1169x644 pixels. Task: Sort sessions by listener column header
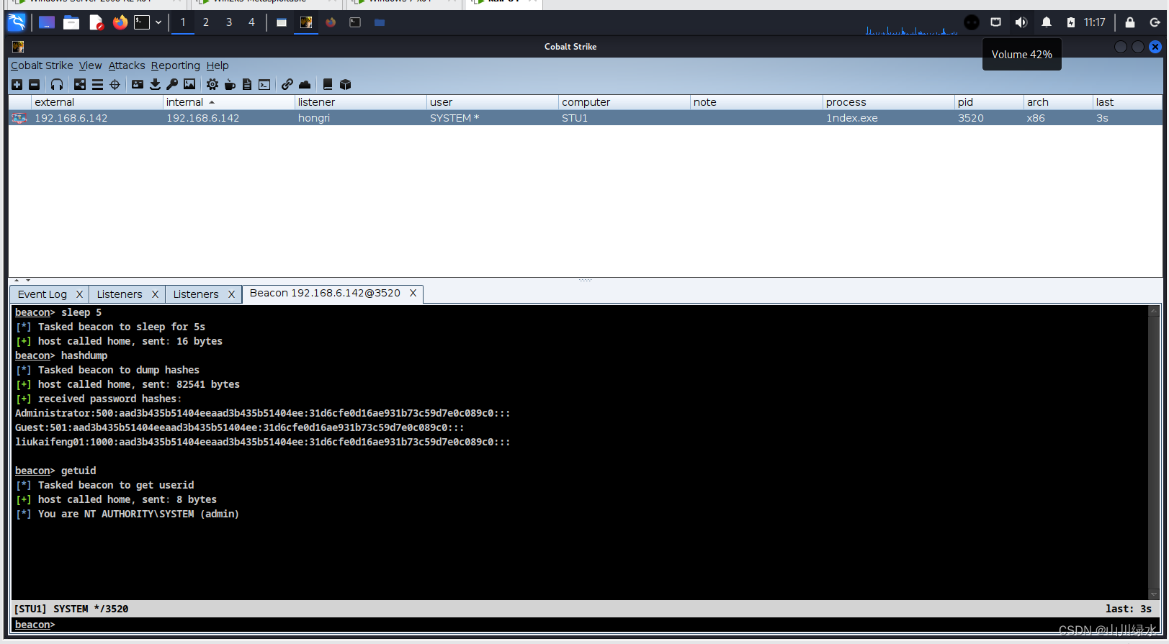[360, 102]
